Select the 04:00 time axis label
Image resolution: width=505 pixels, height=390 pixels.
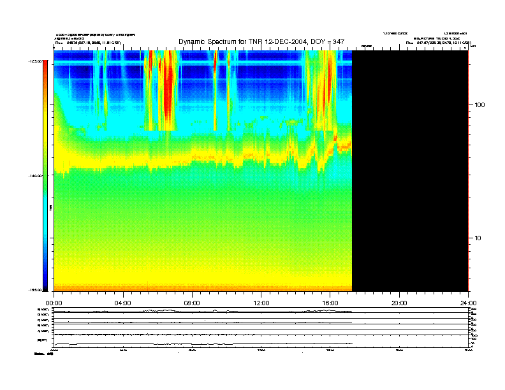coord(123,303)
